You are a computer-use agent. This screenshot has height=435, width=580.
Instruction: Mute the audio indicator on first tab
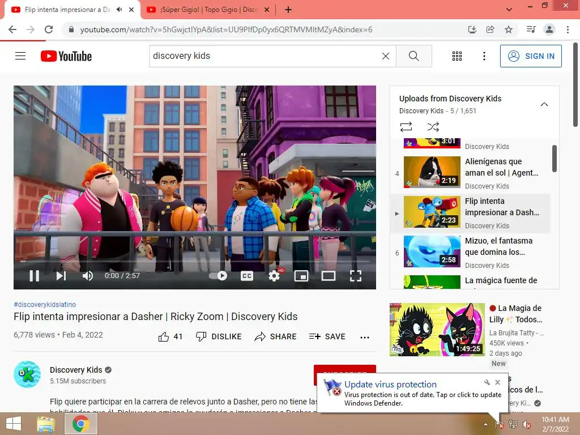(119, 10)
